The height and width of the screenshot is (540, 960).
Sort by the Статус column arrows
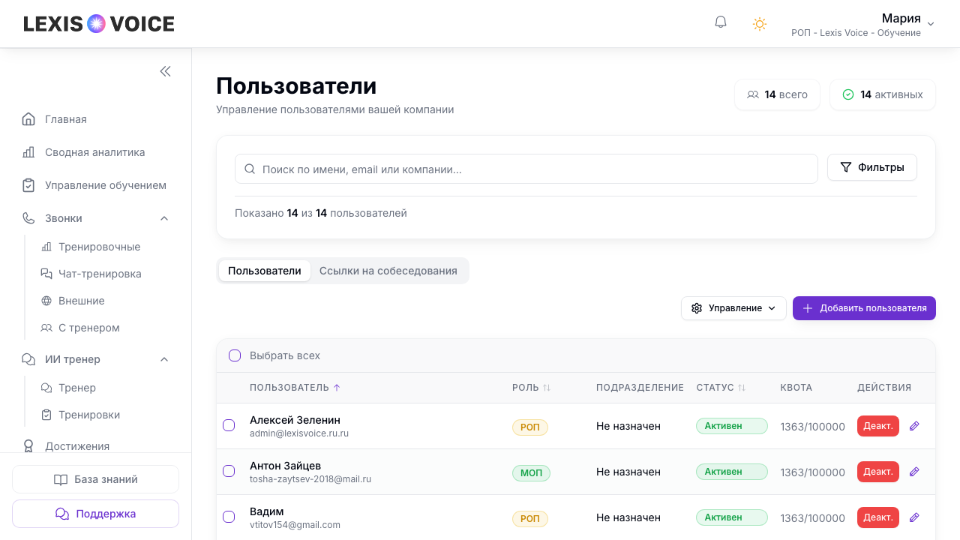pyautogui.click(x=742, y=388)
